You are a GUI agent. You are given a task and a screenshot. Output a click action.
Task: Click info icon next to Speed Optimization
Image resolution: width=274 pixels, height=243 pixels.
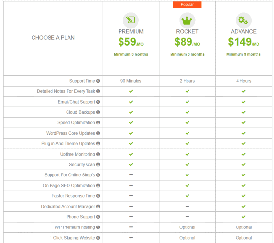[x=98, y=123]
